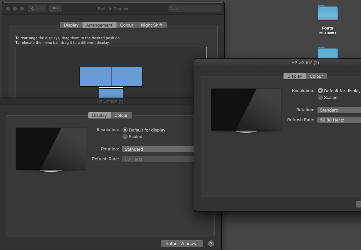The image size is (361, 250).
Task: Click monitor preview image in HP w2007 (1)
Action: [51, 149]
